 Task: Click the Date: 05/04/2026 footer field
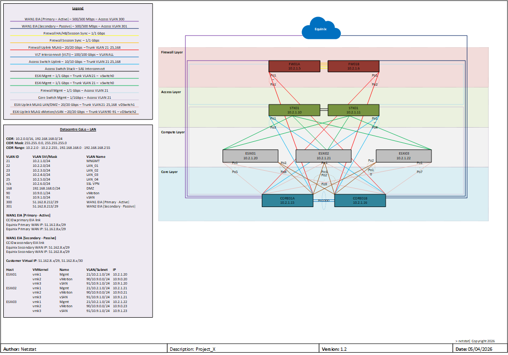pos(480,349)
